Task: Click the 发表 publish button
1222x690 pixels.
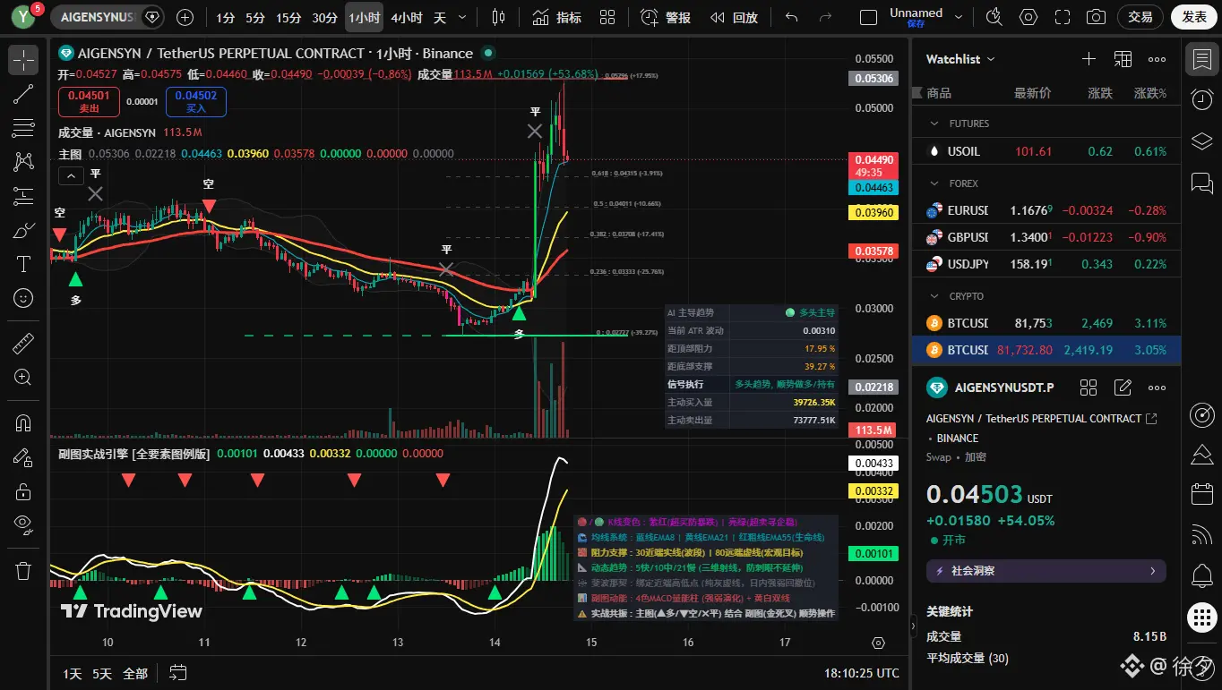Action: [x=1194, y=17]
